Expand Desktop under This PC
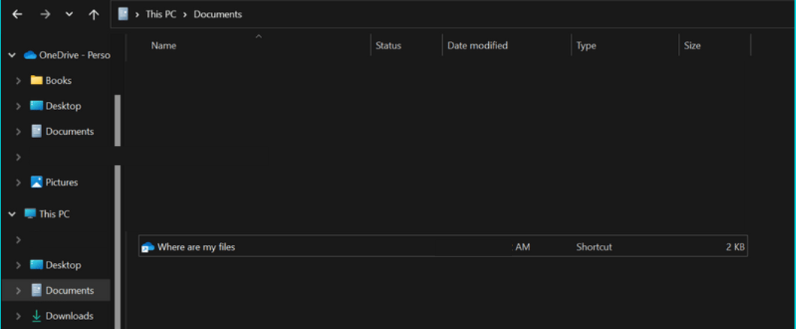Image resolution: width=796 pixels, height=329 pixels. [x=18, y=265]
